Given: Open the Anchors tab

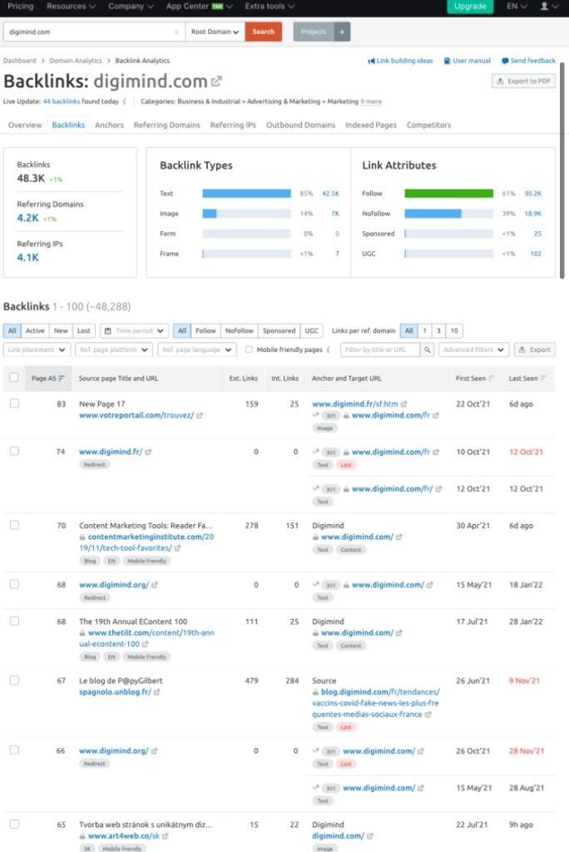Looking at the screenshot, I should click(x=109, y=125).
